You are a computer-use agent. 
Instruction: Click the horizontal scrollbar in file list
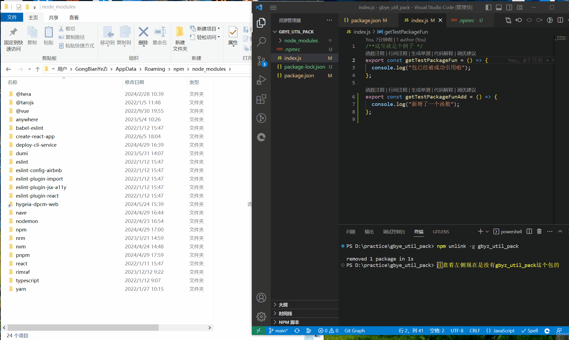[x=83, y=328]
